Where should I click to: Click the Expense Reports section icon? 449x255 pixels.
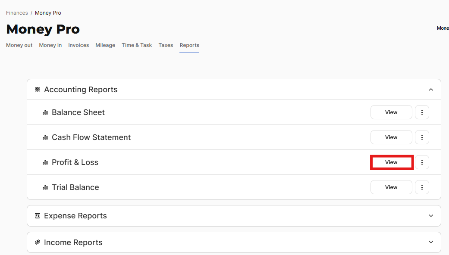[x=38, y=216]
